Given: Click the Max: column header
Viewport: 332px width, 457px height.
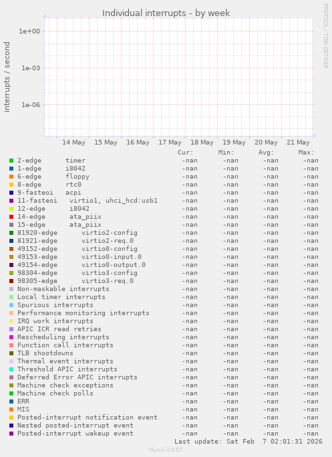Looking at the screenshot, I should 306,153.
